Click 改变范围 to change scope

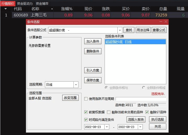point(70,98)
